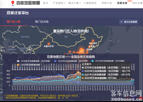The width and height of the screenshot is (143, 102).
Task: Switch to the 热门迁出地 tab
Action: click(42, 22)
